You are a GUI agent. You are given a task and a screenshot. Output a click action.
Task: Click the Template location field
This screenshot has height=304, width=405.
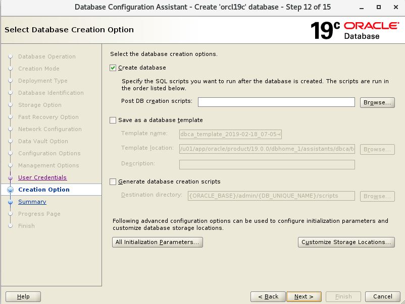[x=267, y=149]
